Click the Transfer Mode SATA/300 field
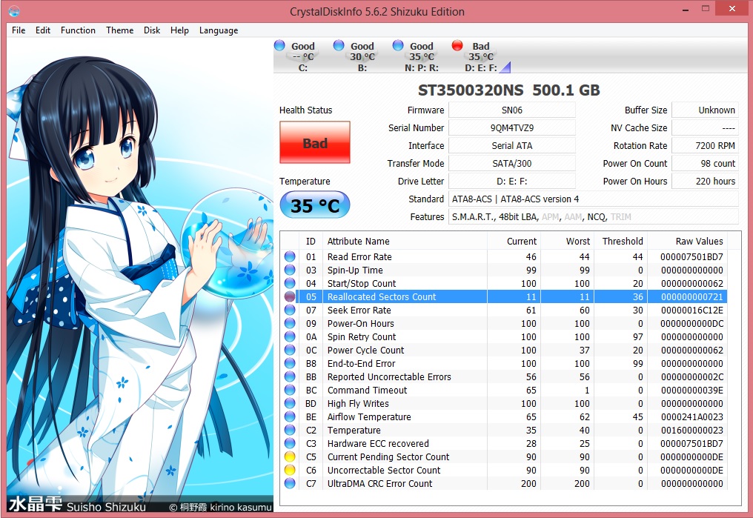Image resolution: width=753 pixels, height=518 pixels. (x=512, y=163)
